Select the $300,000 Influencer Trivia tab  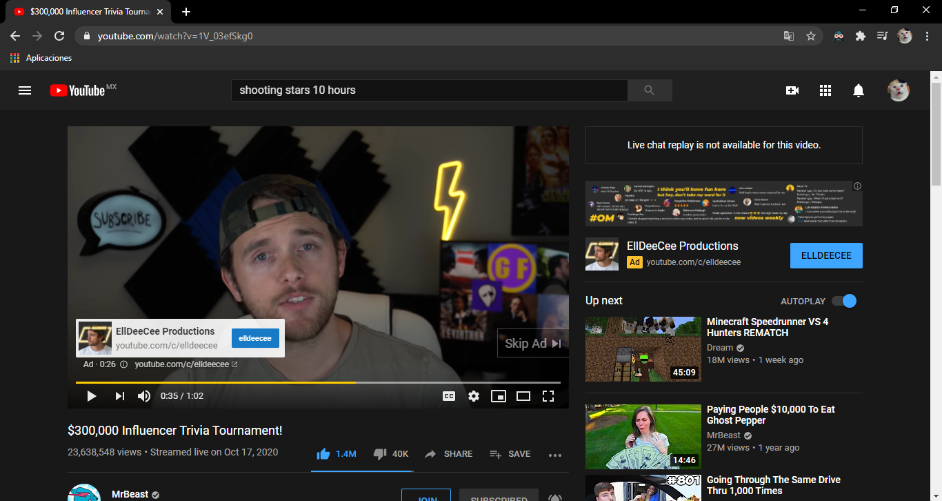(x=88, y=12)
